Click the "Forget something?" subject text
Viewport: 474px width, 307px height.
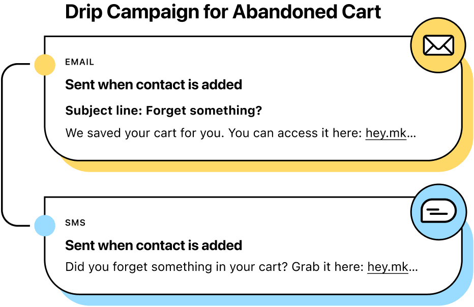click(204, 110)
